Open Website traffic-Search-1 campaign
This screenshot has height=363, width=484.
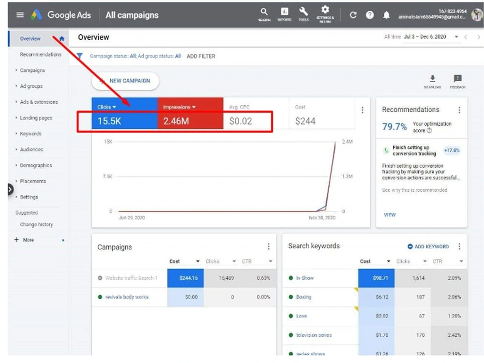[x=131, y=278]
